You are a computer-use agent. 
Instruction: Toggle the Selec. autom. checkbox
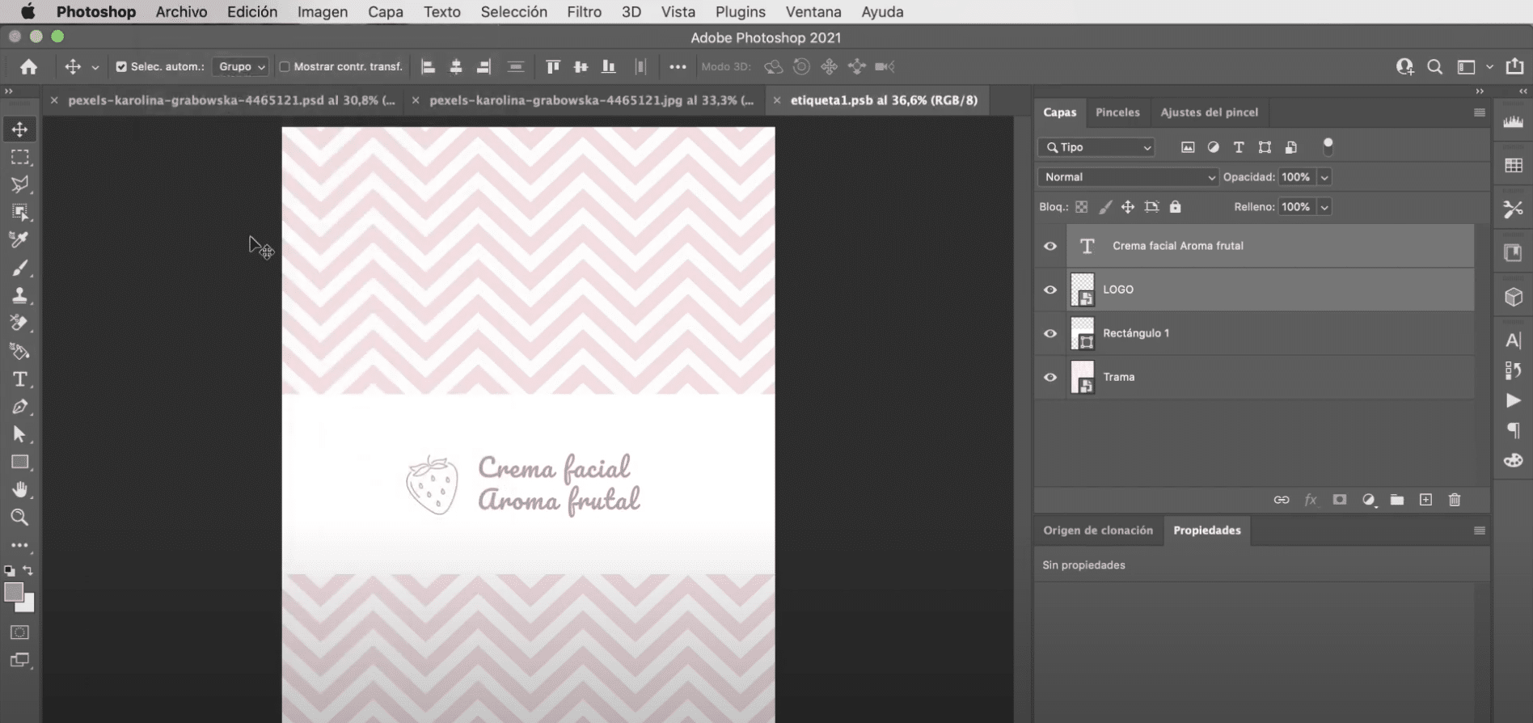[x=121, y=67]
